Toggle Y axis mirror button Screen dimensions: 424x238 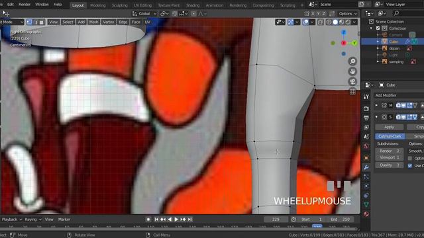pos(319,13)
